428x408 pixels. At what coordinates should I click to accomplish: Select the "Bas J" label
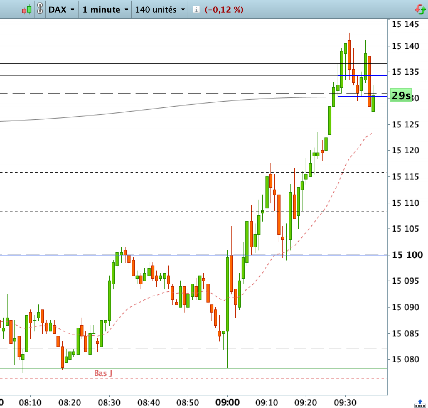tap(103, 373)
